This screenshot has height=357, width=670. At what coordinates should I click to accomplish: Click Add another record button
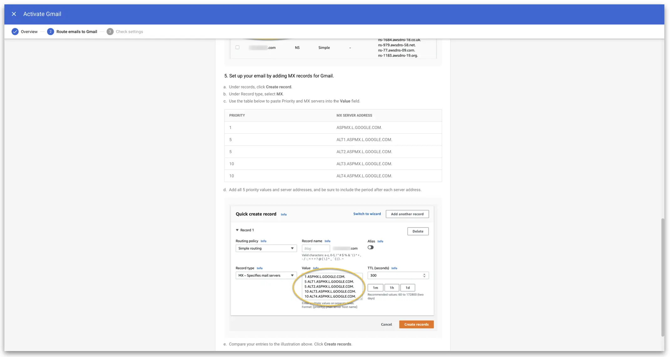[407, 214]
